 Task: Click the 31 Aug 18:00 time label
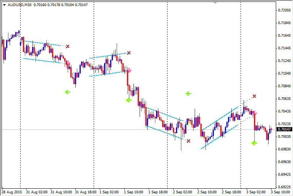(x=86, y=192)
